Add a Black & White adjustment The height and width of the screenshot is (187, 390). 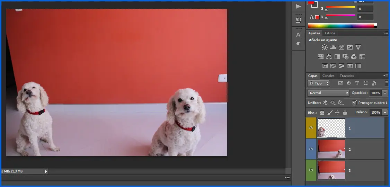(x=337, y=57)
